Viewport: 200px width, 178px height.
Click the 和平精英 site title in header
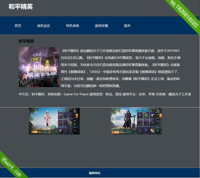click(x=21, y=7)
